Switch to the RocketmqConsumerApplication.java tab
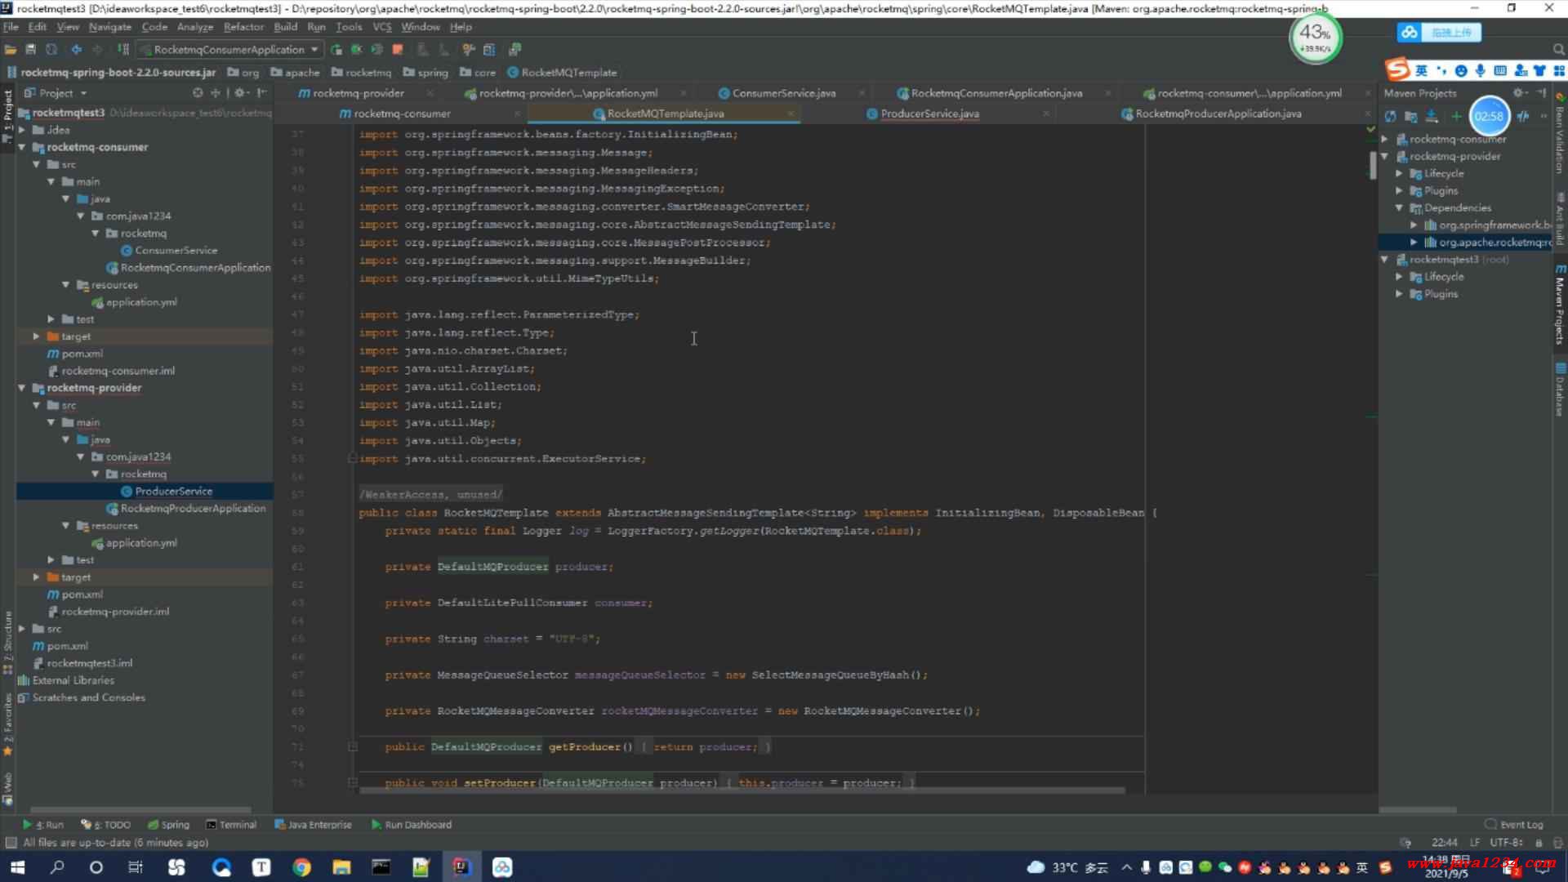Image resolution: width=1568 pixels, height=882 pixels. click(x=996, y=93)
